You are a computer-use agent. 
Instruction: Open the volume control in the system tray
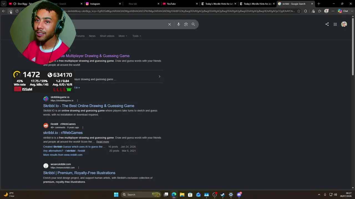pos(335,195)
